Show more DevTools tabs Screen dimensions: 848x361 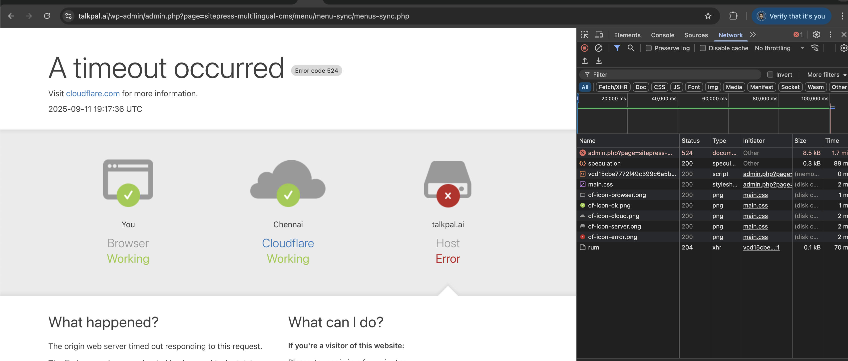click(x=753, y=34)
